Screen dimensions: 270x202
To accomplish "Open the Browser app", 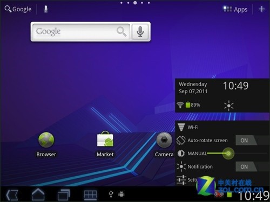I will point(46,144).
